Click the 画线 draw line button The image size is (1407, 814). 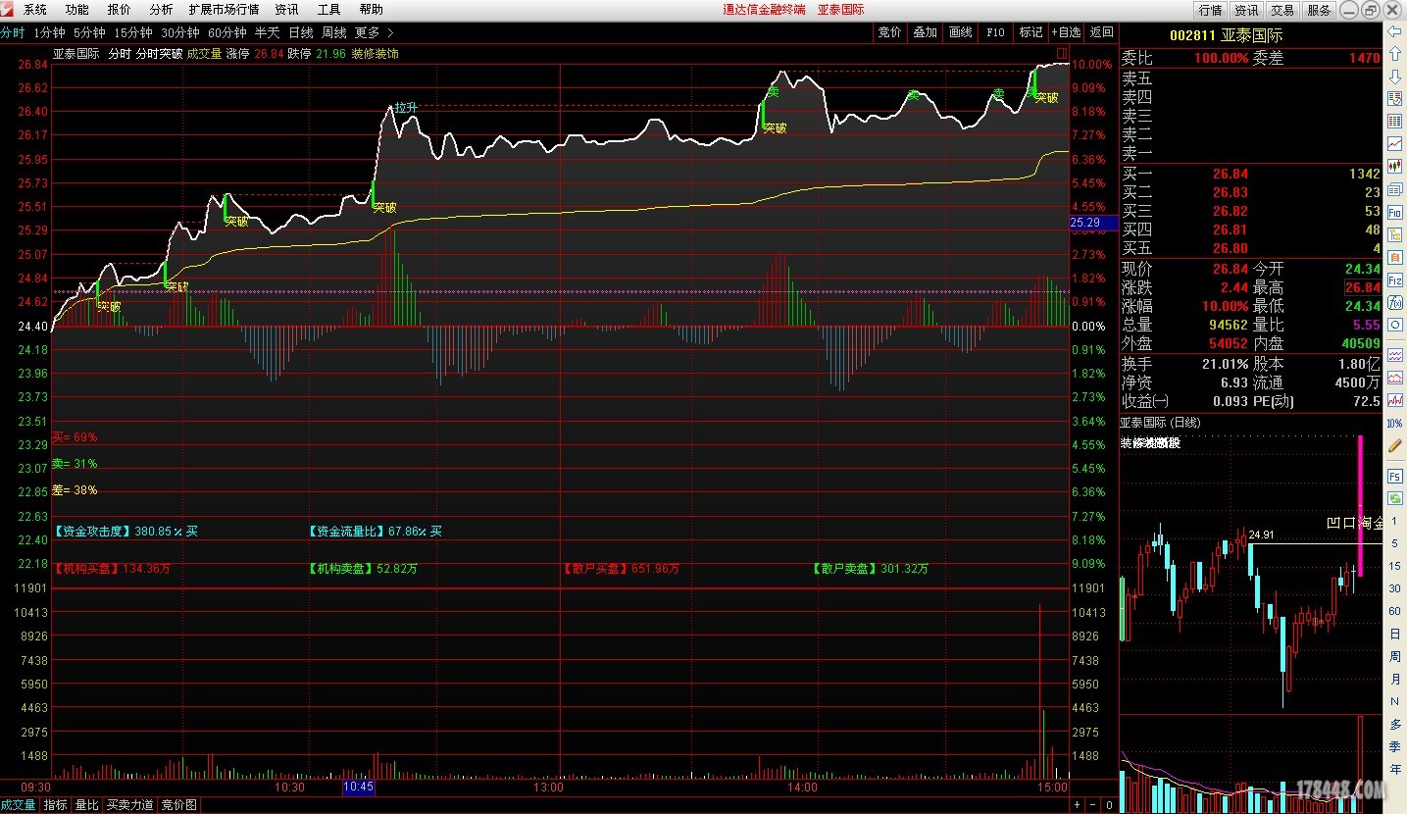pyautogui.click(x=960, y=32)
